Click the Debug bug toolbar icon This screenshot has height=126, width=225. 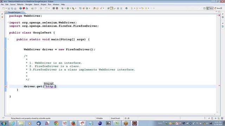(x=63, y=8)
